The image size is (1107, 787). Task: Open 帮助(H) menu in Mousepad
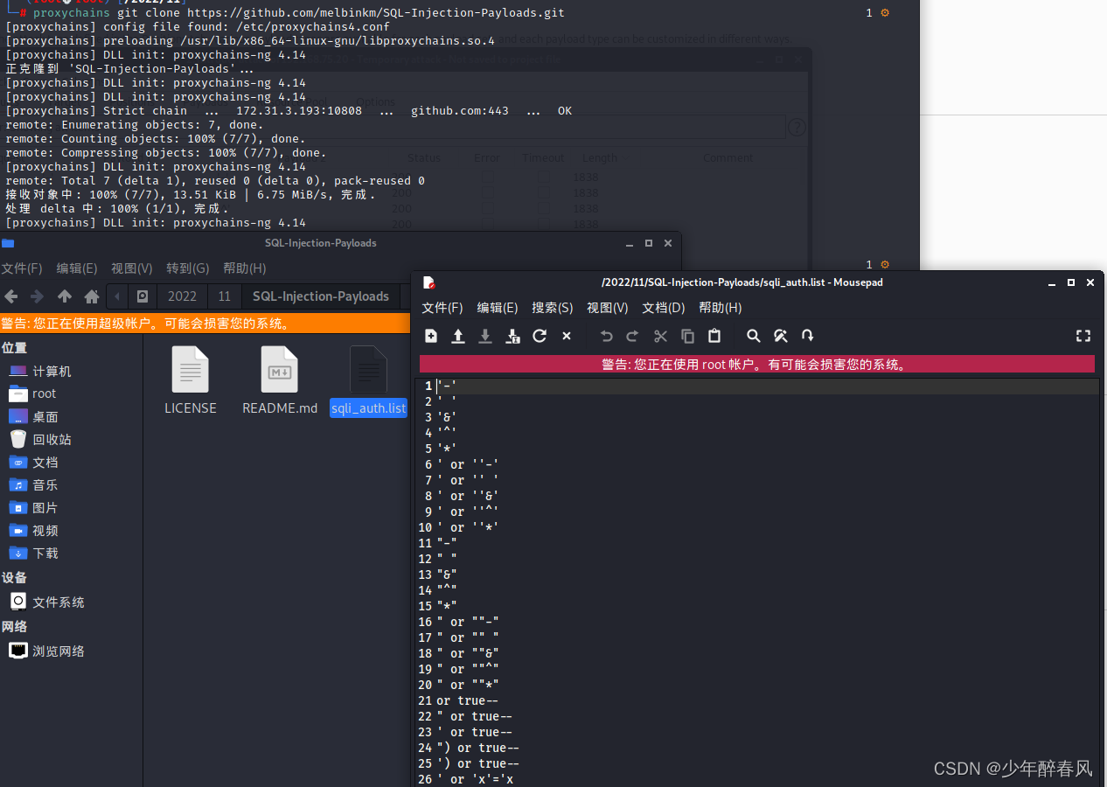pos(721,308)
